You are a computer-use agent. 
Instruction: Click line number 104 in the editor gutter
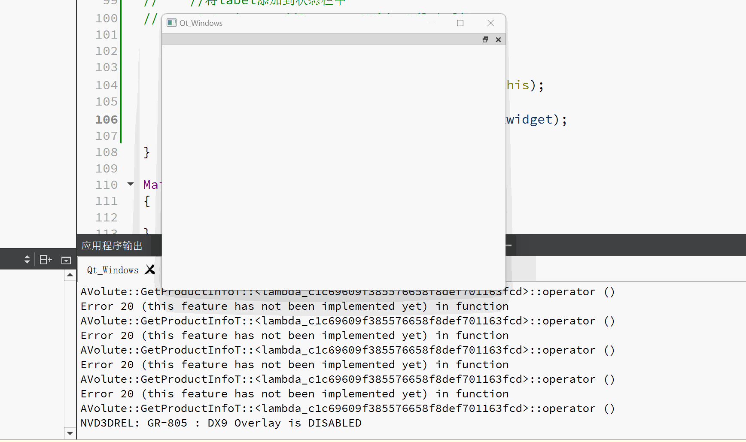point(107,85)
